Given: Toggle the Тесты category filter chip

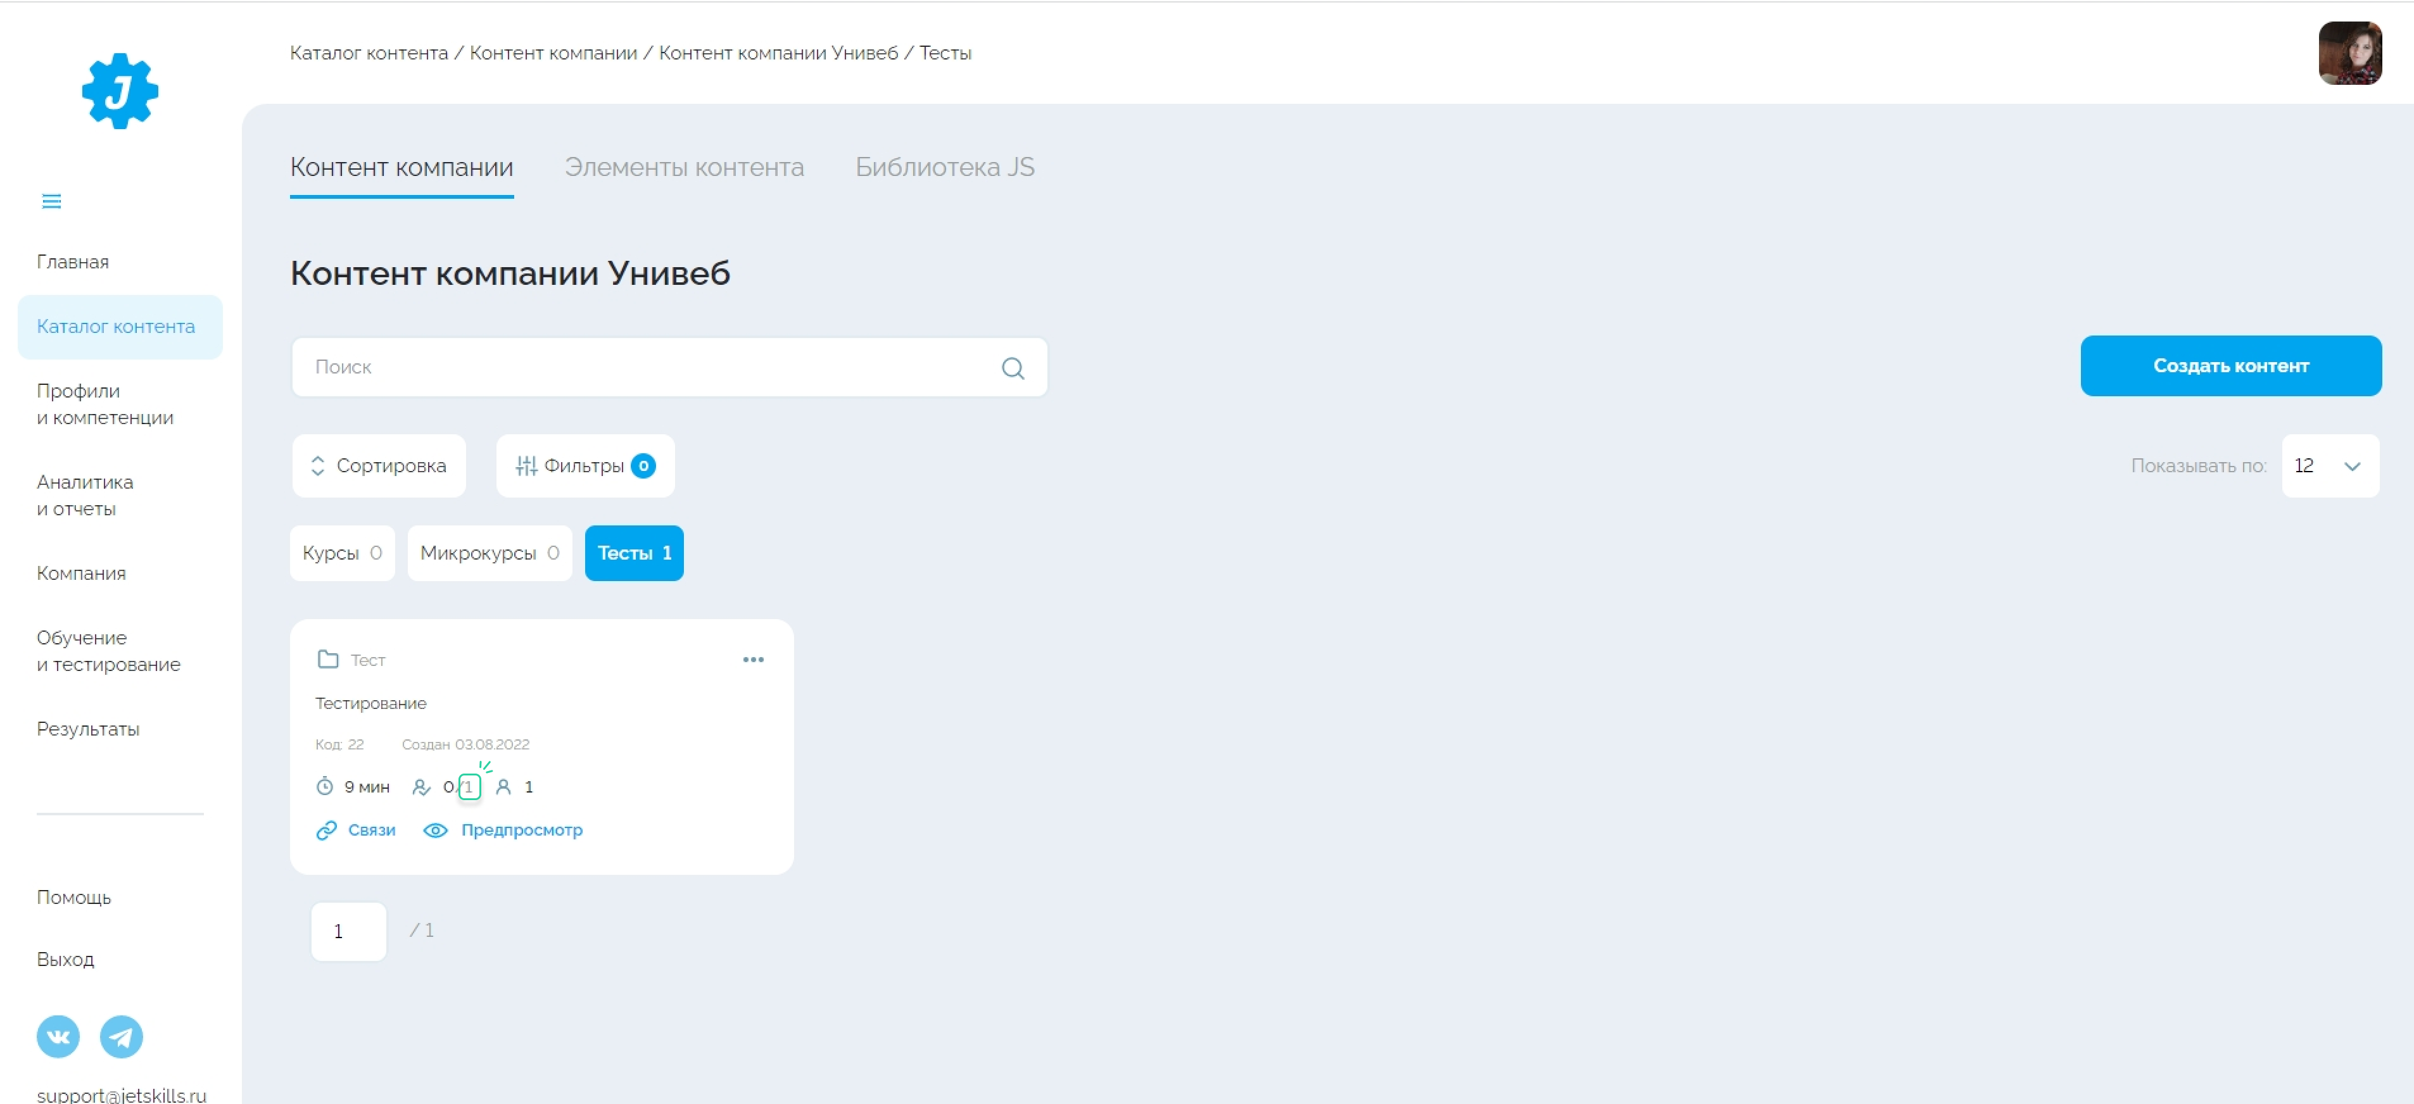Looking at the screenshot, I should point(633,553).
